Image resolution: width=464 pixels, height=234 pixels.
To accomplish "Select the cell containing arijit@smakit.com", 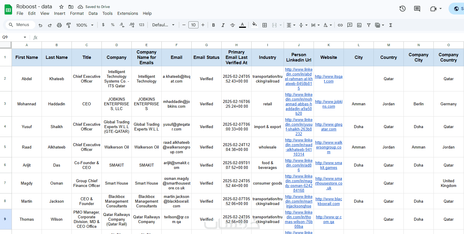I will pos(177,165).
